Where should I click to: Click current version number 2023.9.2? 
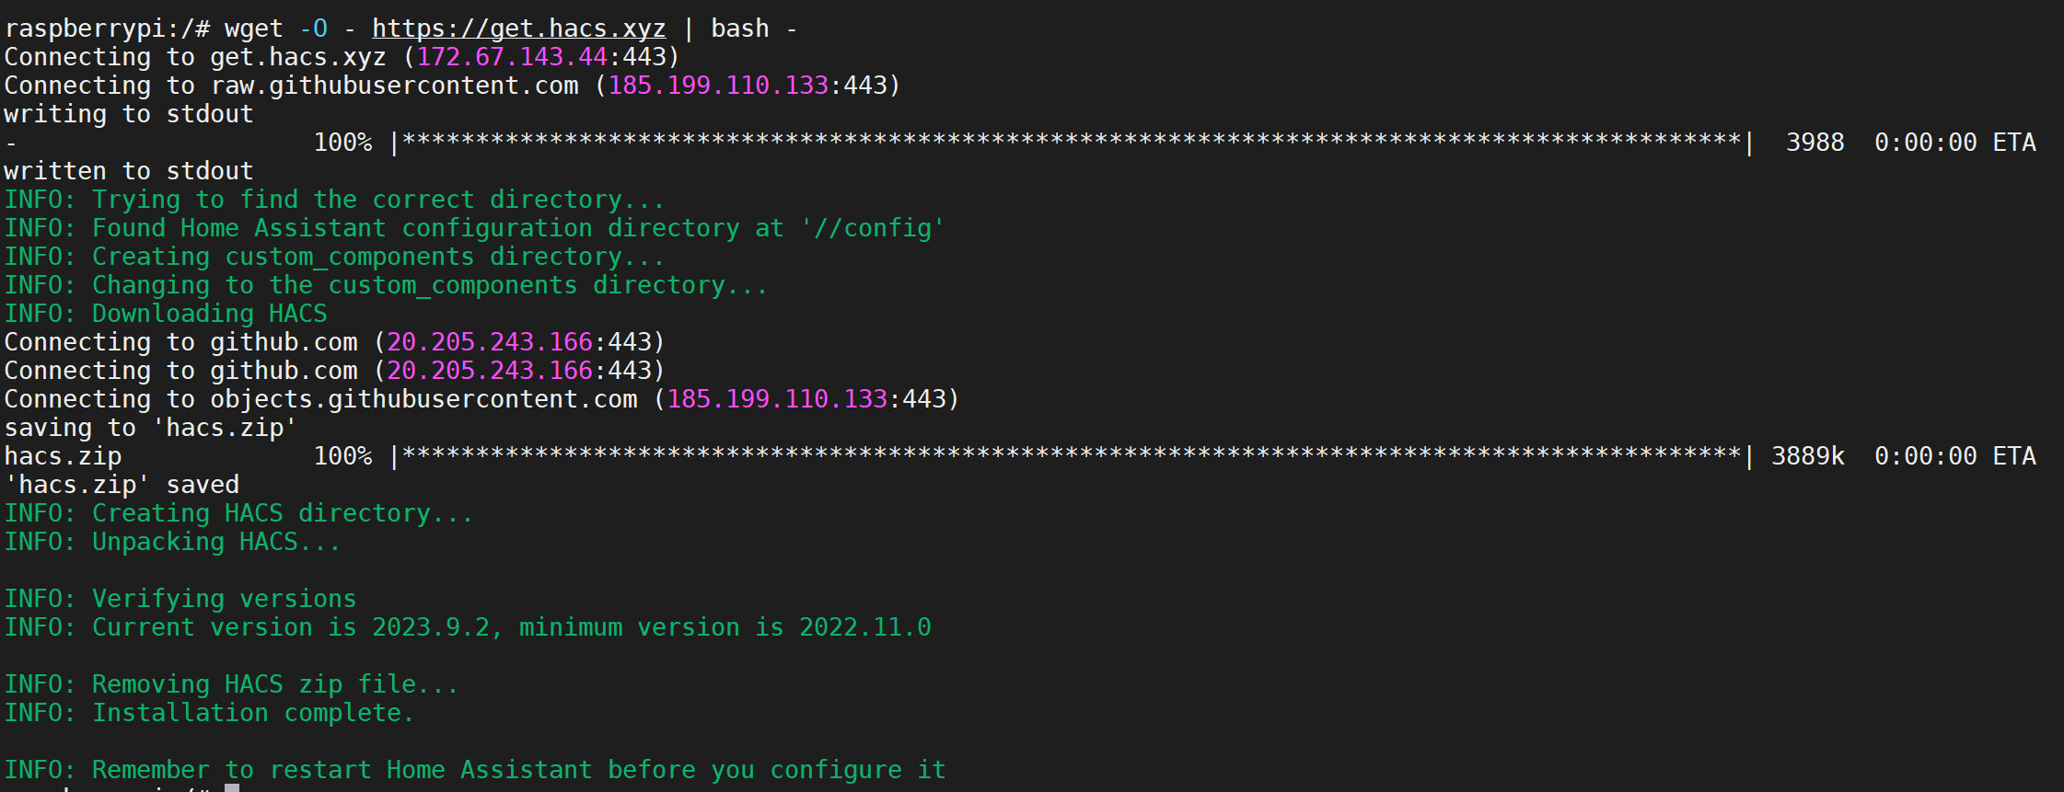(431, 627)
